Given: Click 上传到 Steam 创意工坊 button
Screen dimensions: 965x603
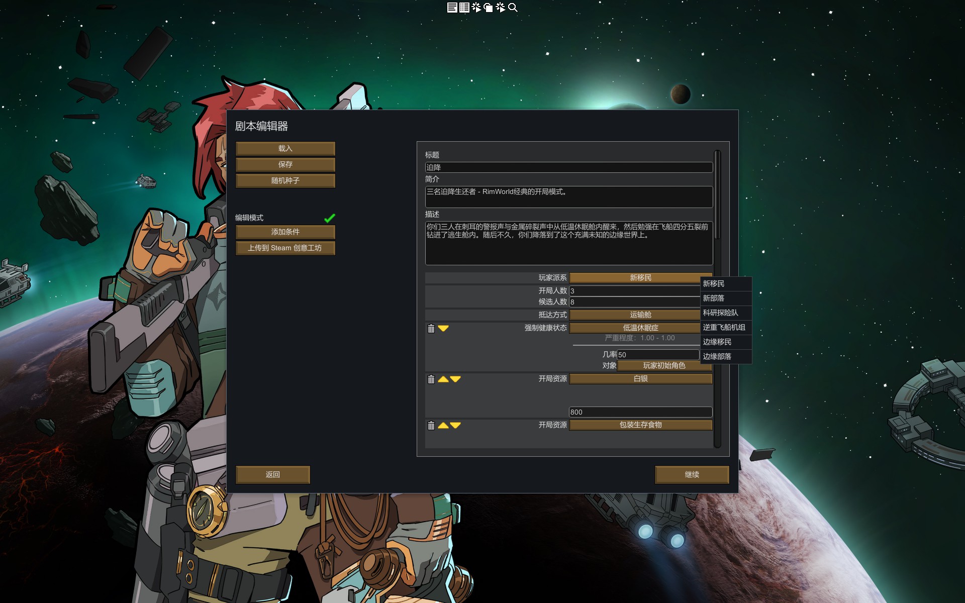Looking at the screenshot, I should pos(285,248).
